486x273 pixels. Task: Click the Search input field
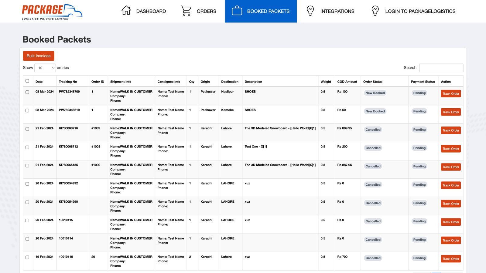[441, 68]
